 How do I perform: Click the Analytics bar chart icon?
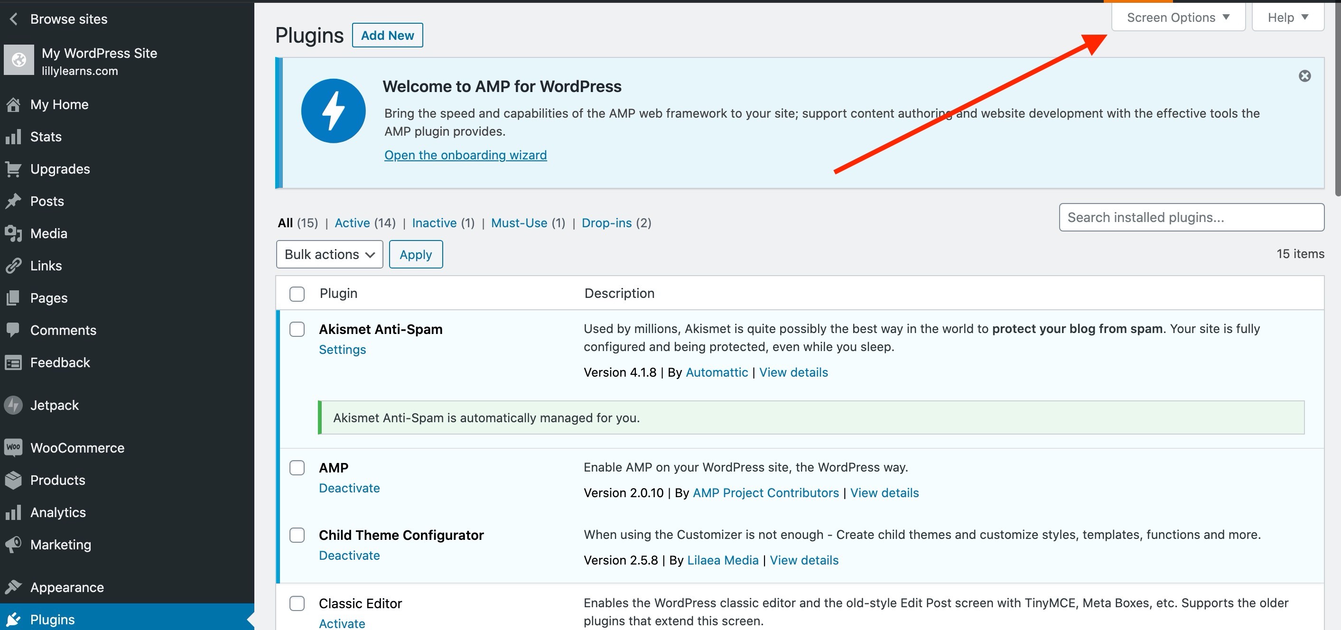pos(14,512)
